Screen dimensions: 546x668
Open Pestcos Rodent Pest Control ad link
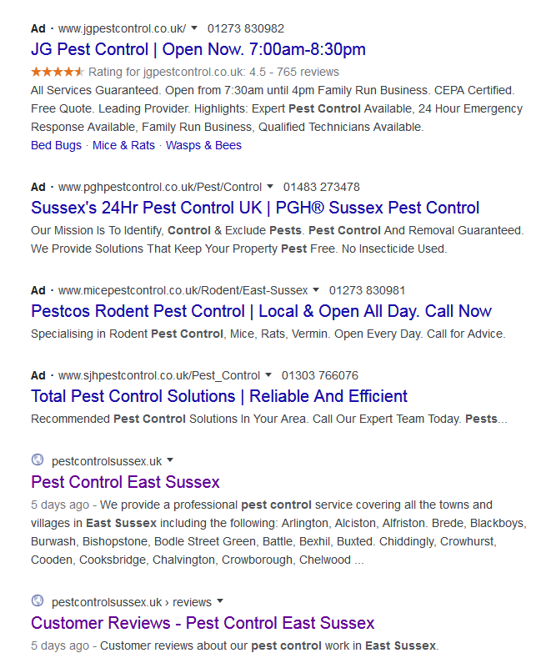tap(261, 311)
